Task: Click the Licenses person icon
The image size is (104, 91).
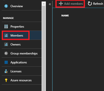Action: click(x=6, y=71)
